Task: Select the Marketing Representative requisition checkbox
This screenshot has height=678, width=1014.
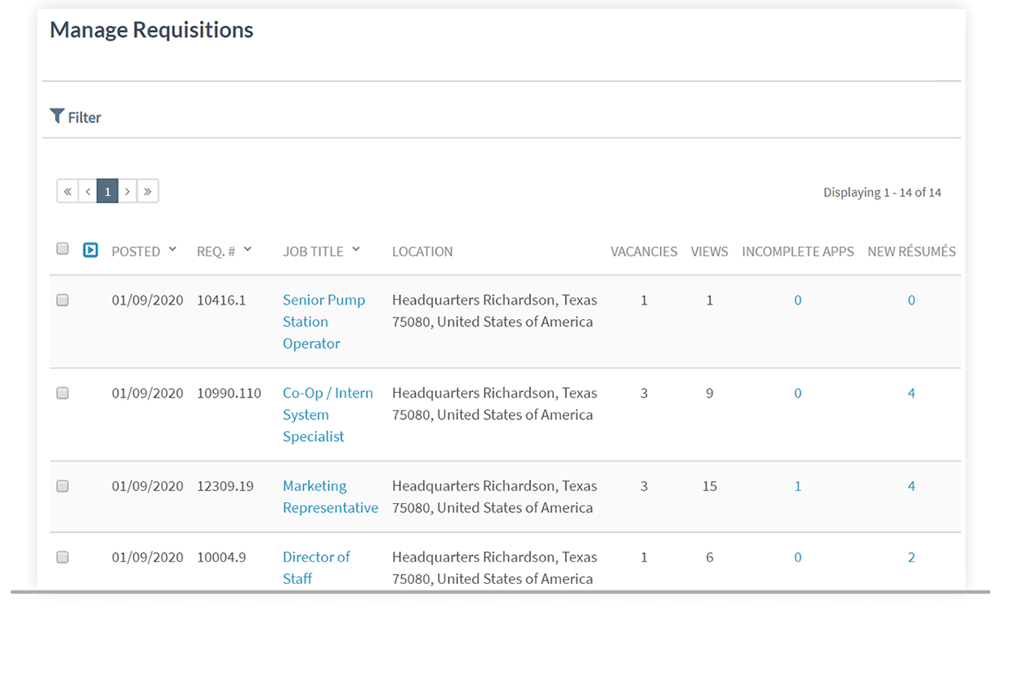Action: [x=62, y=486]
